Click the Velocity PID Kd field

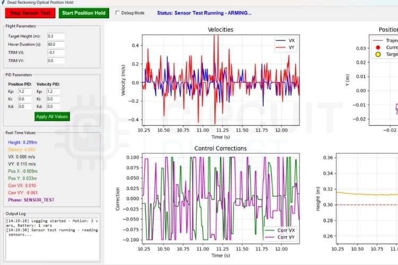pos(53,107)
